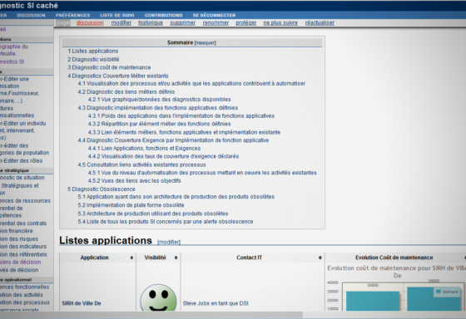Sort table by Application column arrows
Image resolution: width=466 pixels, height=319 pixels.
click(x=131, y=258)
